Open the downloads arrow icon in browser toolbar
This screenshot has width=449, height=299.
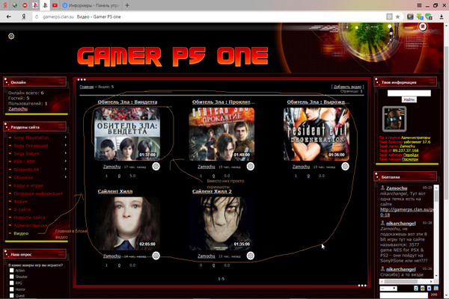click(442, 17)
